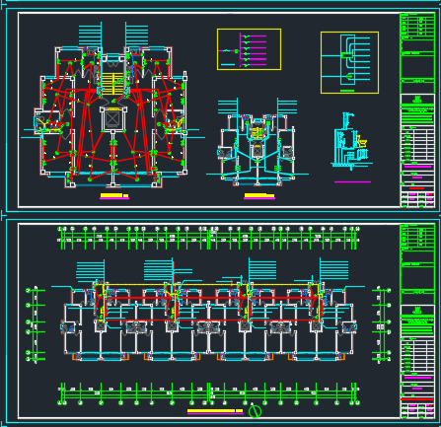Select the upper sheet's green title block

coord(417,110)
